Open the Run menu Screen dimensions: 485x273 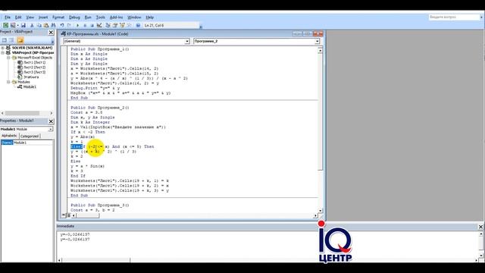pos(88,17)
